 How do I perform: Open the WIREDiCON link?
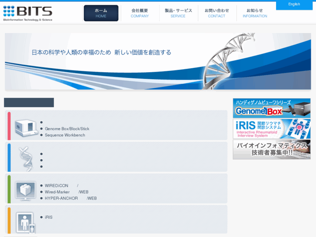61,186
